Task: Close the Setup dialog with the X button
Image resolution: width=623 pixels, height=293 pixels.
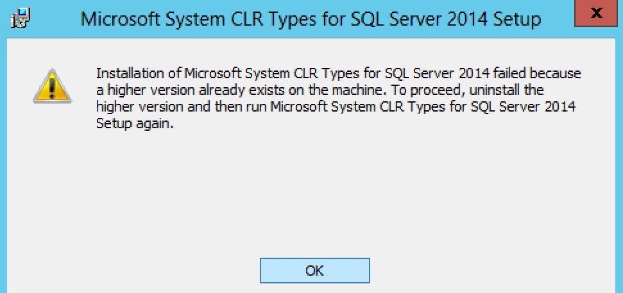Action: pos(597,13)
